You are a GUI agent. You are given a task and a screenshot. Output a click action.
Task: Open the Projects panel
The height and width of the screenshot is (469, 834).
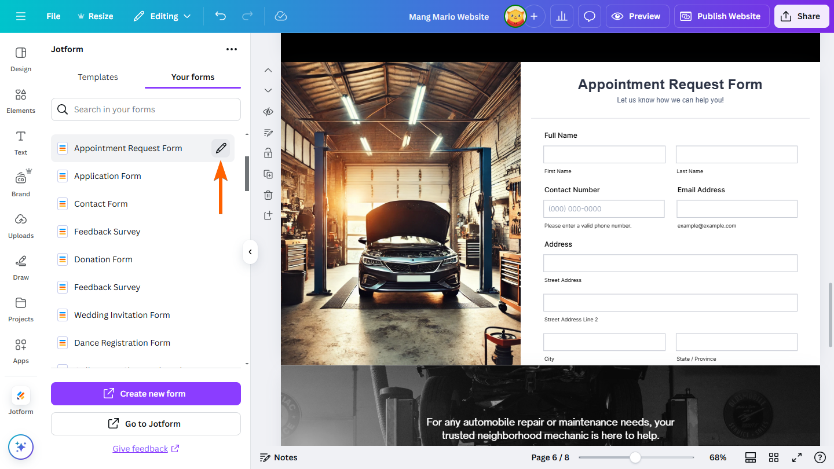[x=21, y=310]
